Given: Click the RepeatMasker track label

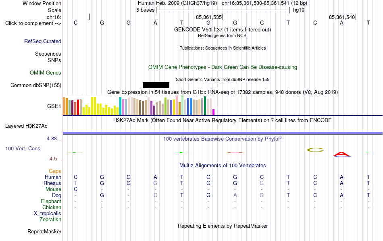Looking at the screenshot, I should coord(44,231).
